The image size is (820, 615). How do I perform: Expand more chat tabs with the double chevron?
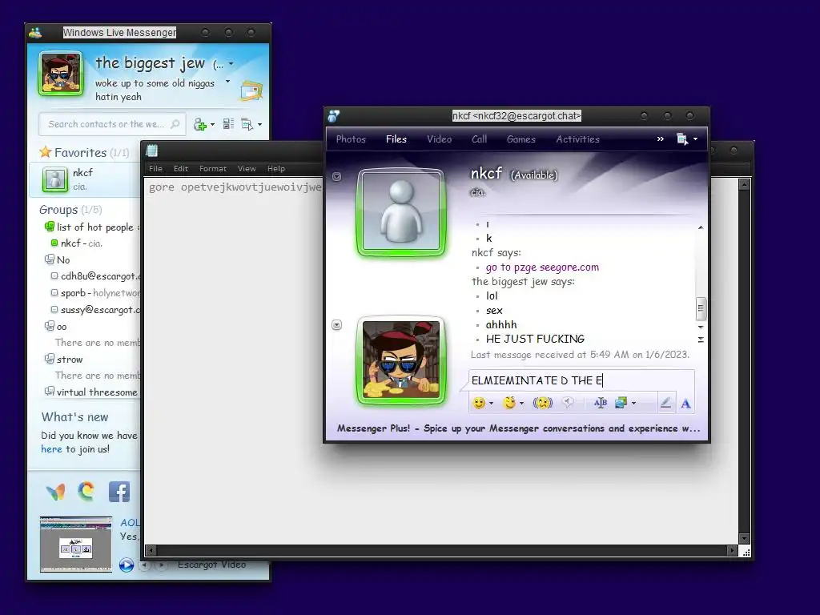[x=661, y=139]
